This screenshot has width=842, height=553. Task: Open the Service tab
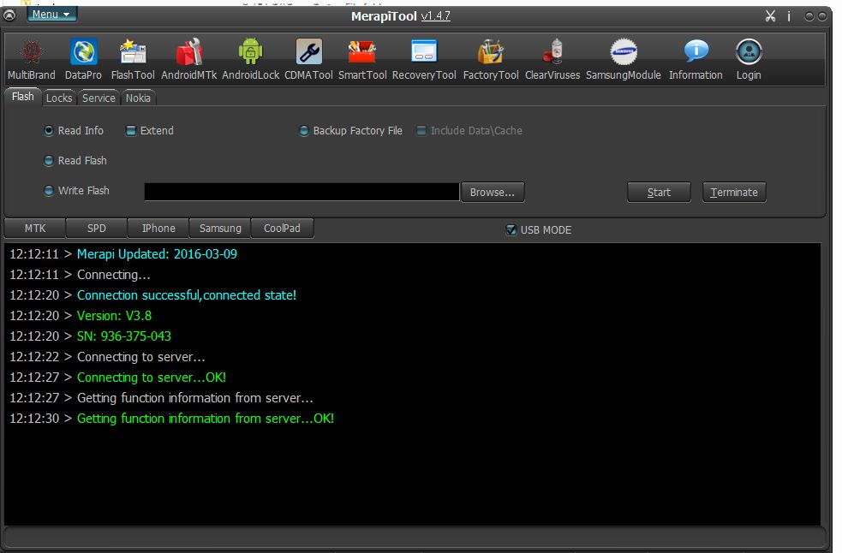click(x=99, y=98)
